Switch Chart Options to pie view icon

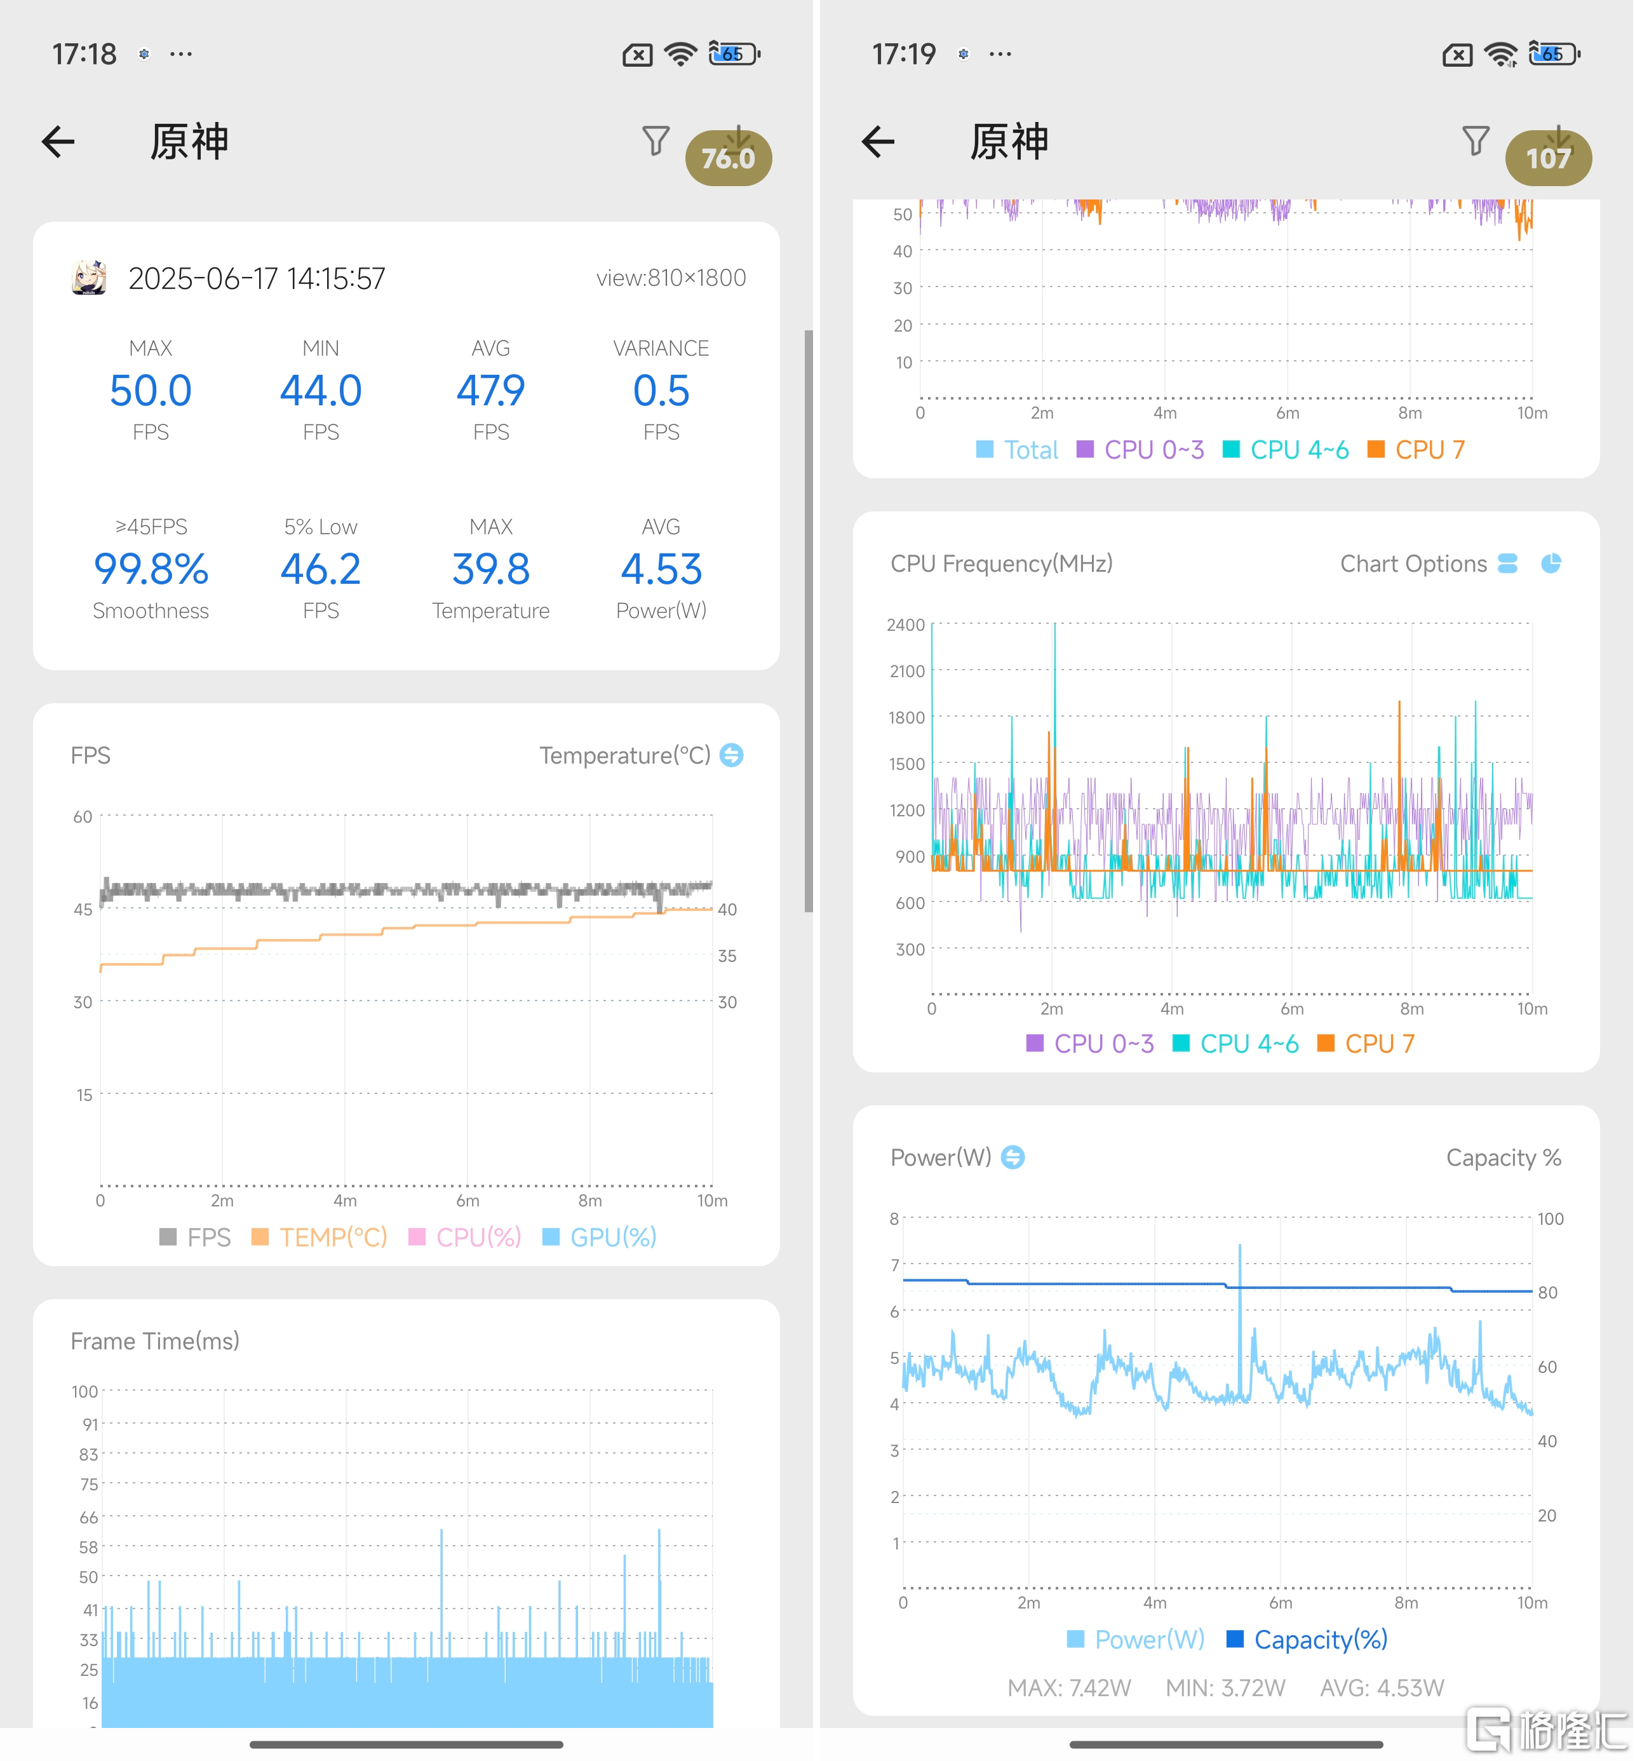[x=1551, y=563]
